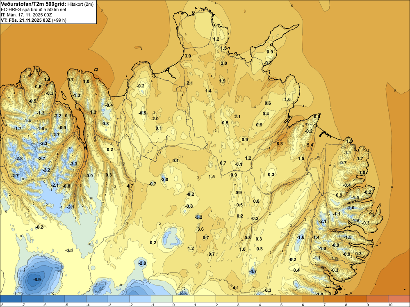The height and width of the screenshot is (307, 410).
Task: Select the dark blue legend swatch between -8 and -7
Action: pyautogui.click(x=11, y=299)
